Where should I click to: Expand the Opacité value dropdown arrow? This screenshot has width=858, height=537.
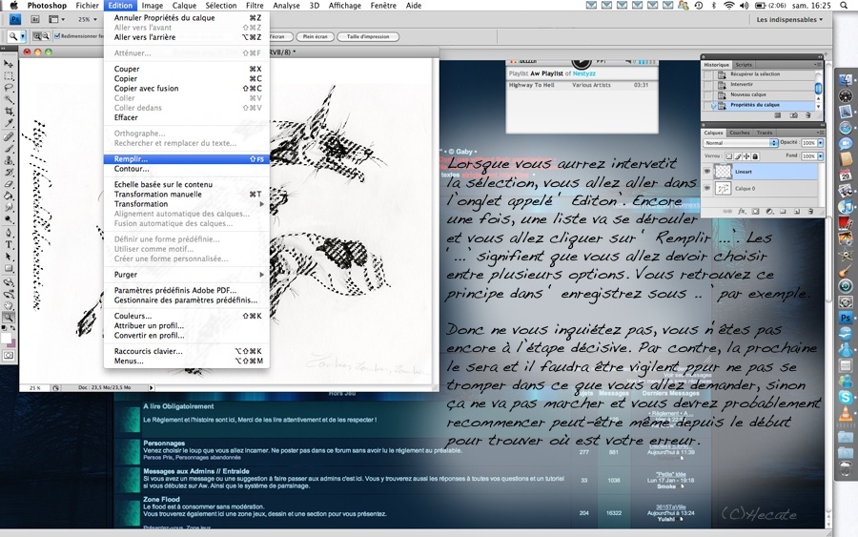(820, 143)
